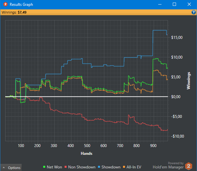Click the Hold'em Manager 2 logo at bottom right

click(x=189, y=166)
